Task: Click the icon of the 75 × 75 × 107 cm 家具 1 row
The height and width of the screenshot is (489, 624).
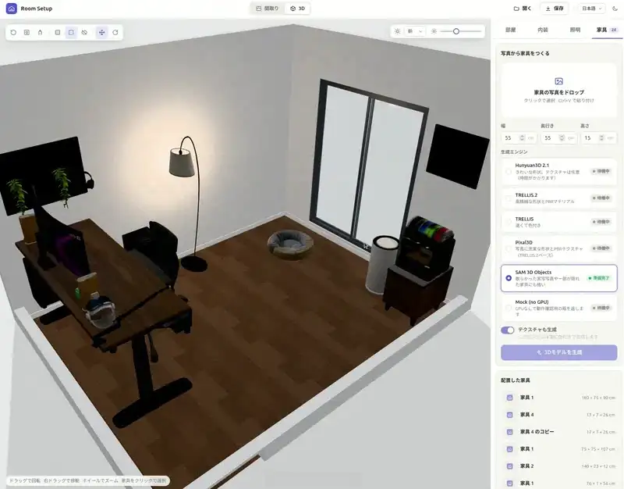Action: point(509,448)
